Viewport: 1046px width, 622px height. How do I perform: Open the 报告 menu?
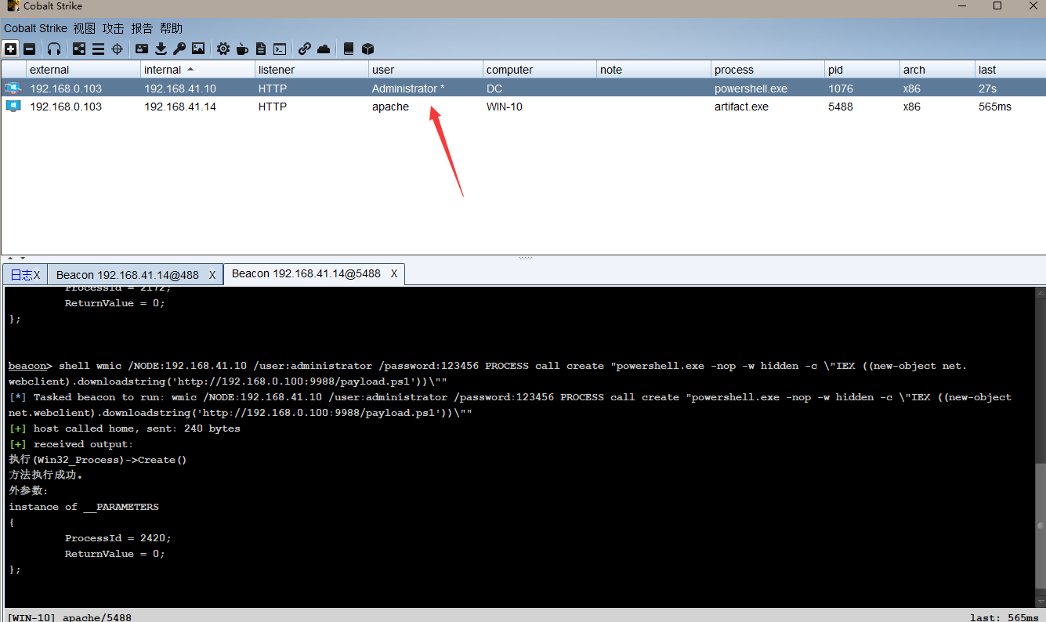coord(142,28)
